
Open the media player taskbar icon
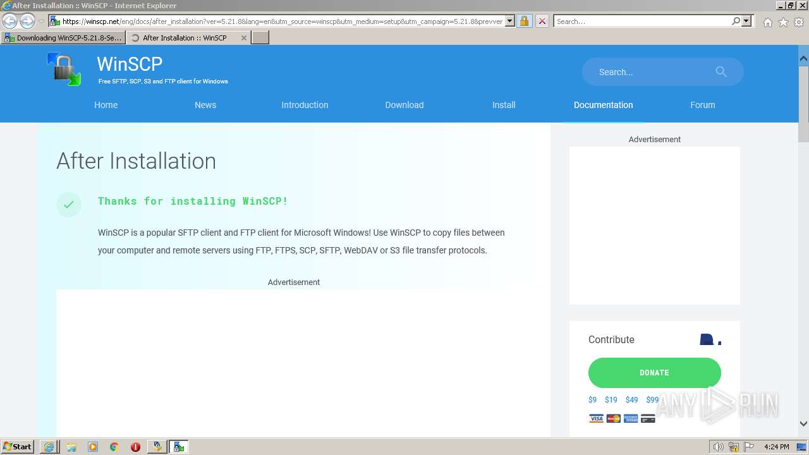(93, 447)
